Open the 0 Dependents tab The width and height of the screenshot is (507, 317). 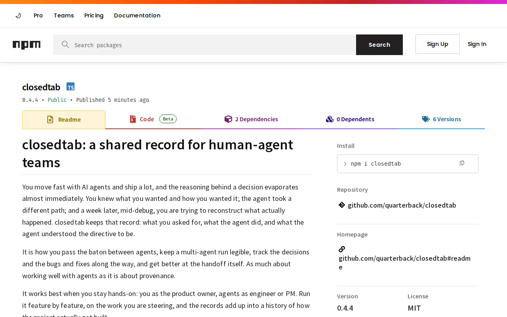[350, 119]
